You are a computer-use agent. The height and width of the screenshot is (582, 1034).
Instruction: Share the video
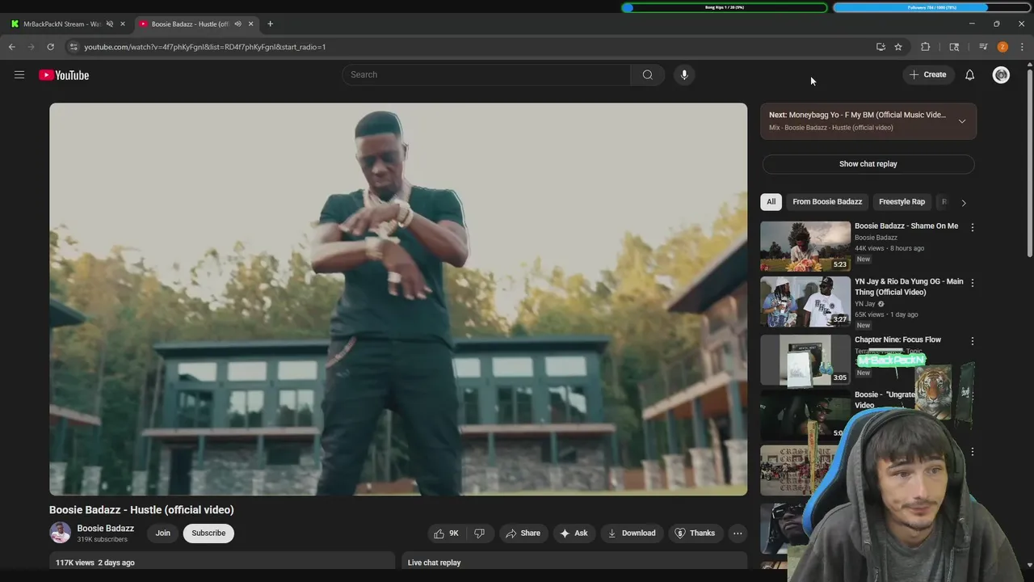(523, 533)
